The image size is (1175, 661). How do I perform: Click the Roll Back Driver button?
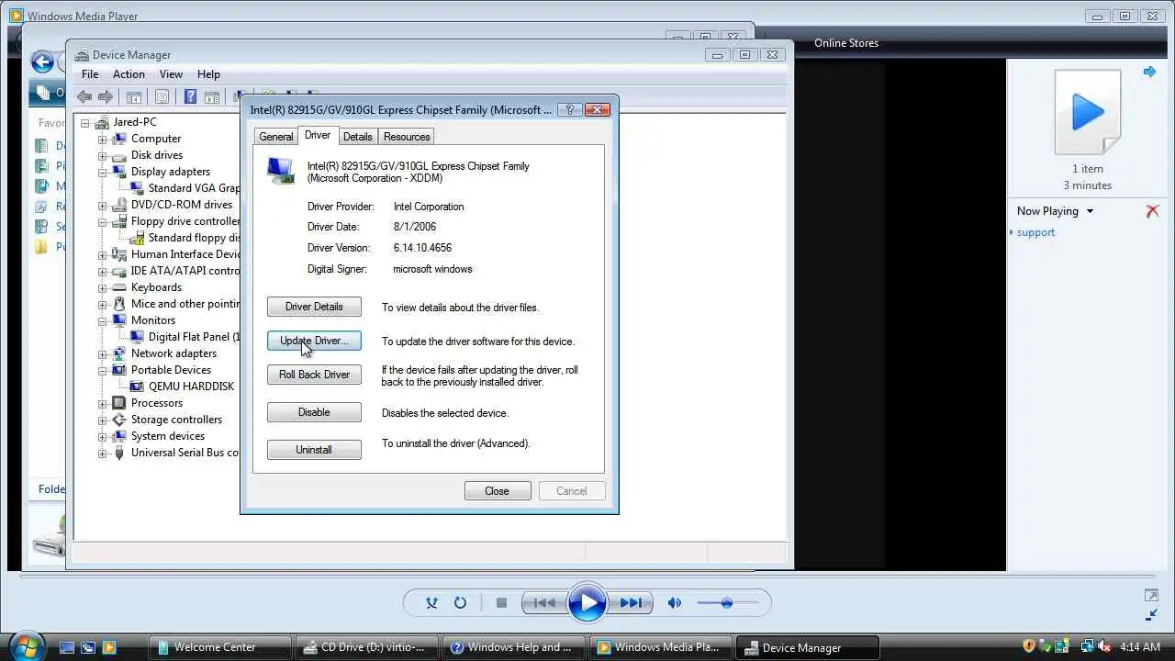(314, 375)
